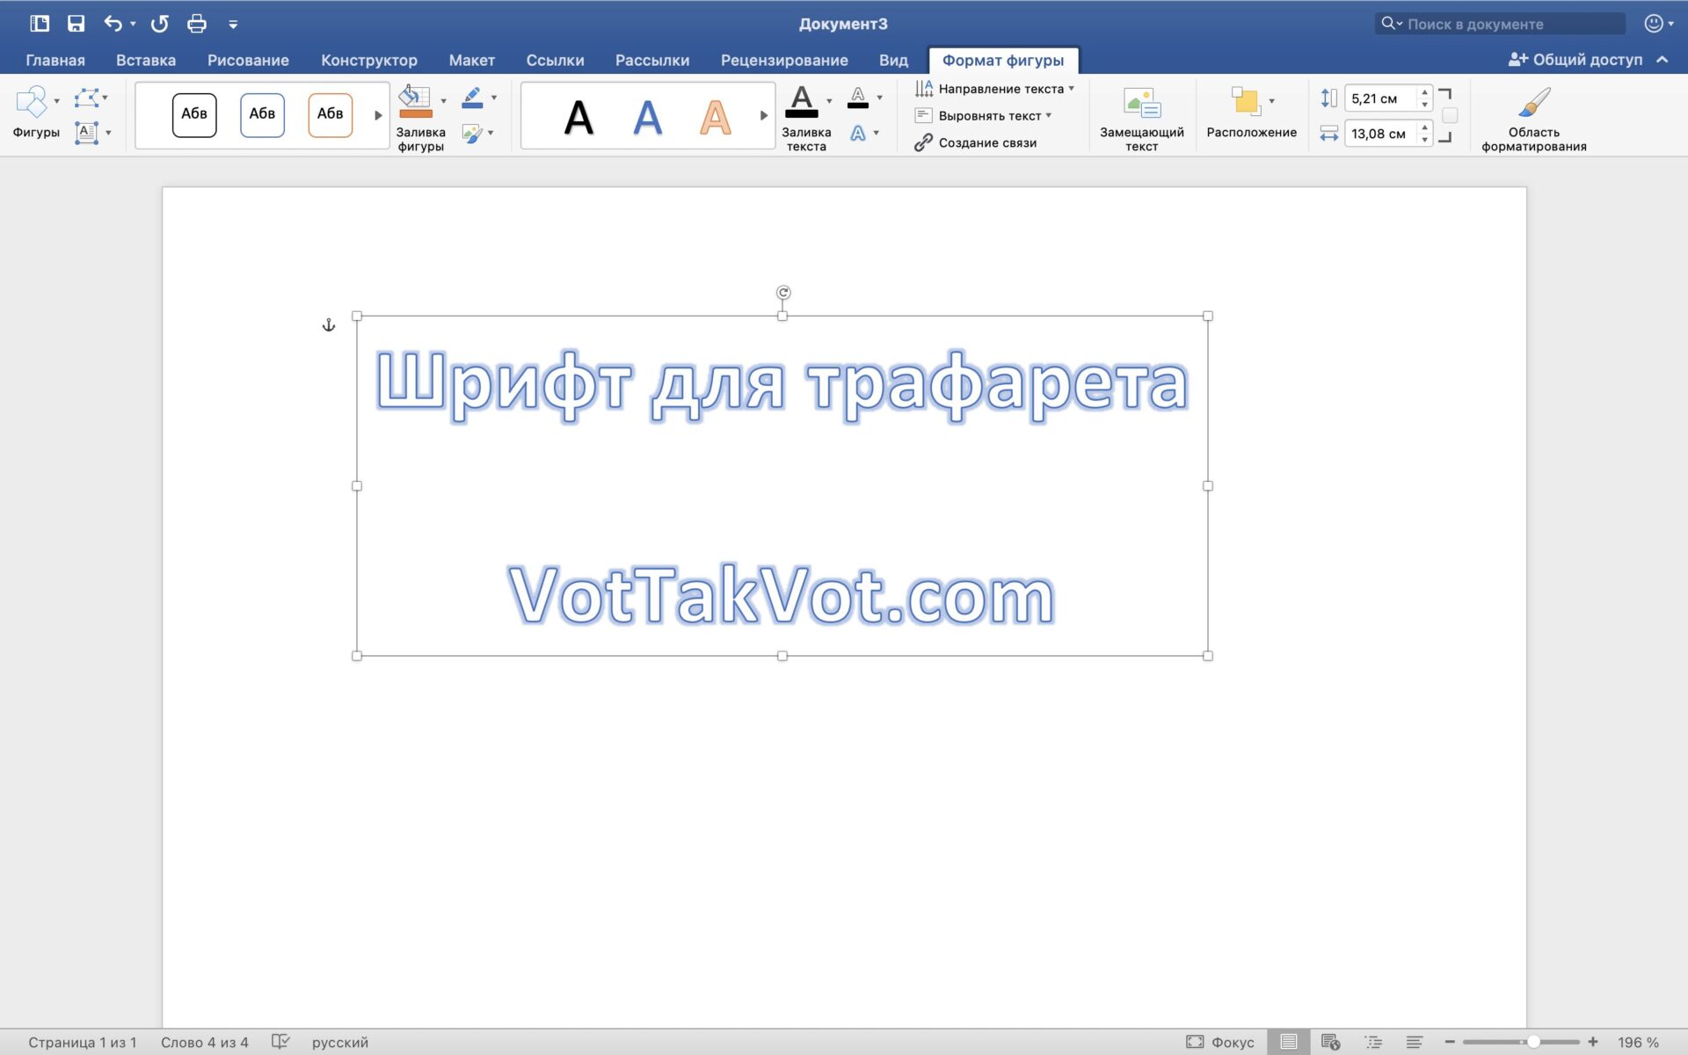The image size is (1688, 1055).
Task: Open the Главная tab
Action: (x=55, y=60)
